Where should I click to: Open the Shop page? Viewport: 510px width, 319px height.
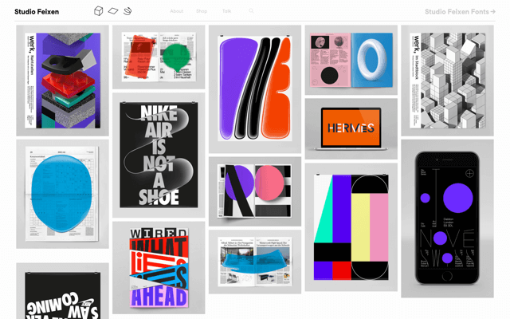pyautogui.click(x=202, y=11)
